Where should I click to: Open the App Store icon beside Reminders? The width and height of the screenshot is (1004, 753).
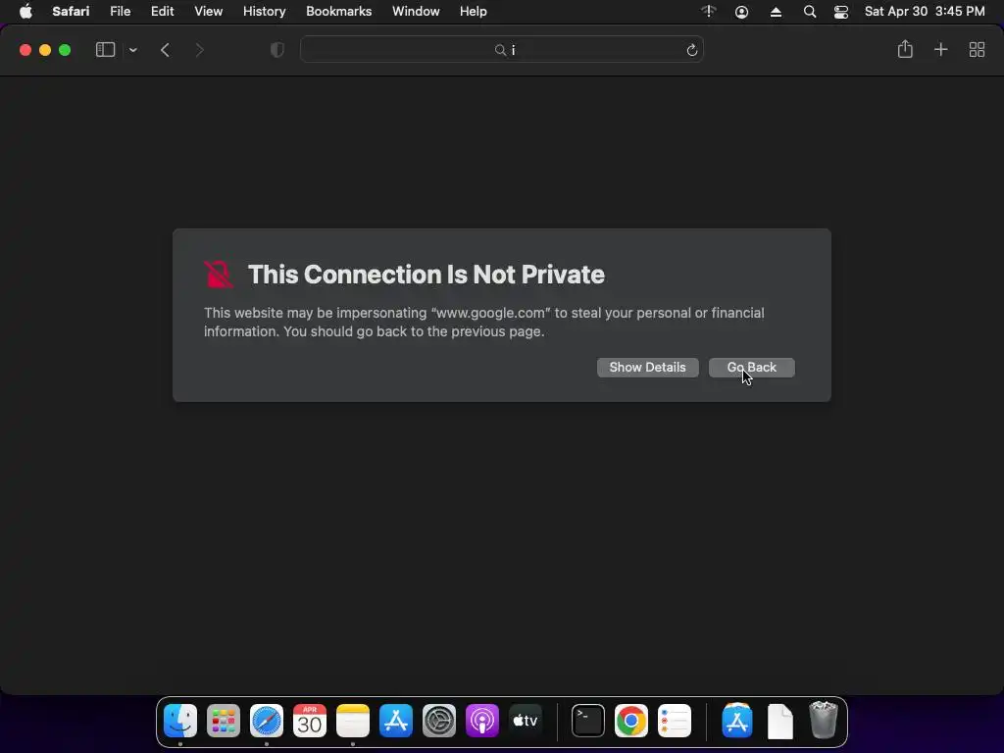(x=737, y=721)
